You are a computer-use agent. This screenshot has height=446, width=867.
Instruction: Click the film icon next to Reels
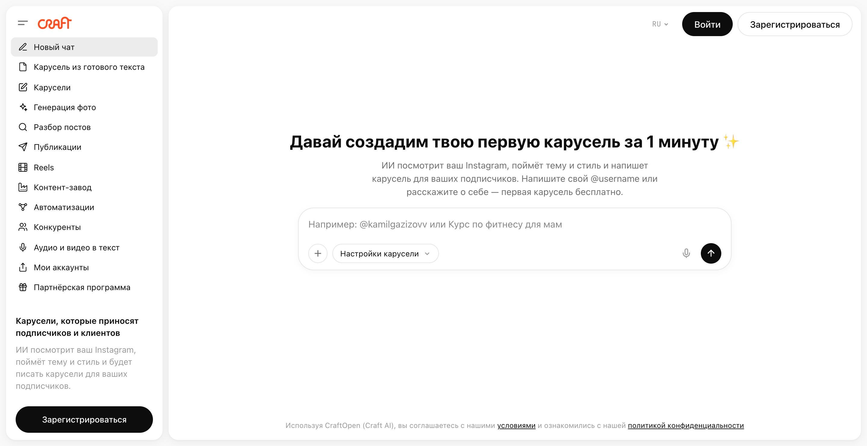coord(23,168)
